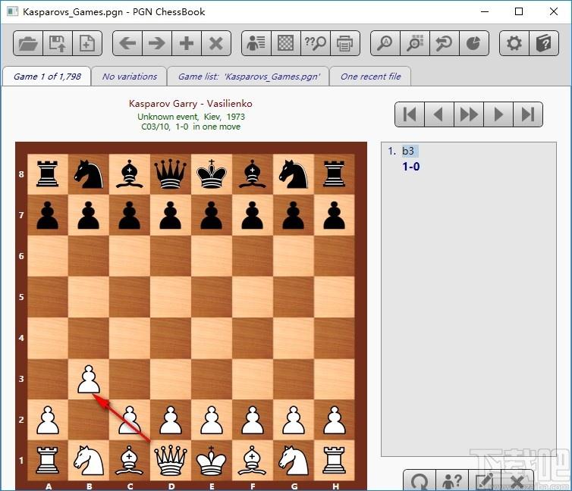Click the black queen on d8
572x491 pixels.
point(171,174)
